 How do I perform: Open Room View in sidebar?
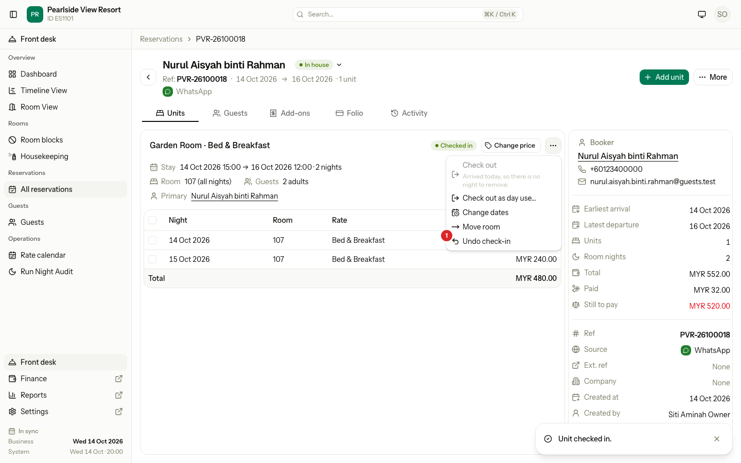click(x=65, y=107)
